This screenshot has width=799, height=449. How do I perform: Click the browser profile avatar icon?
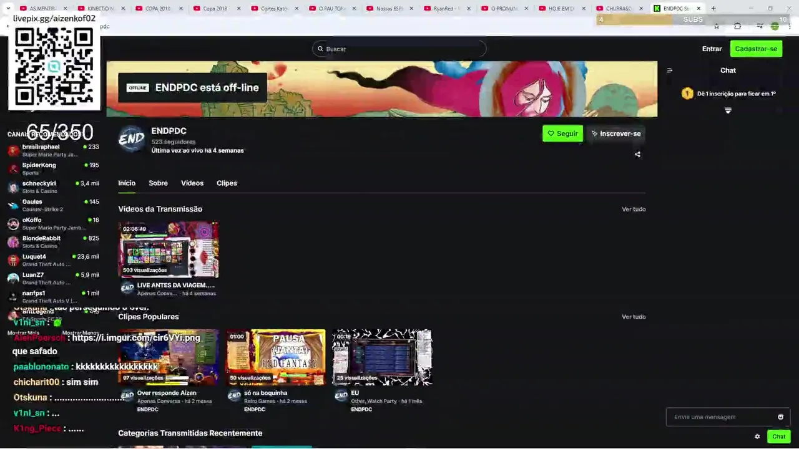coord(775,26)
